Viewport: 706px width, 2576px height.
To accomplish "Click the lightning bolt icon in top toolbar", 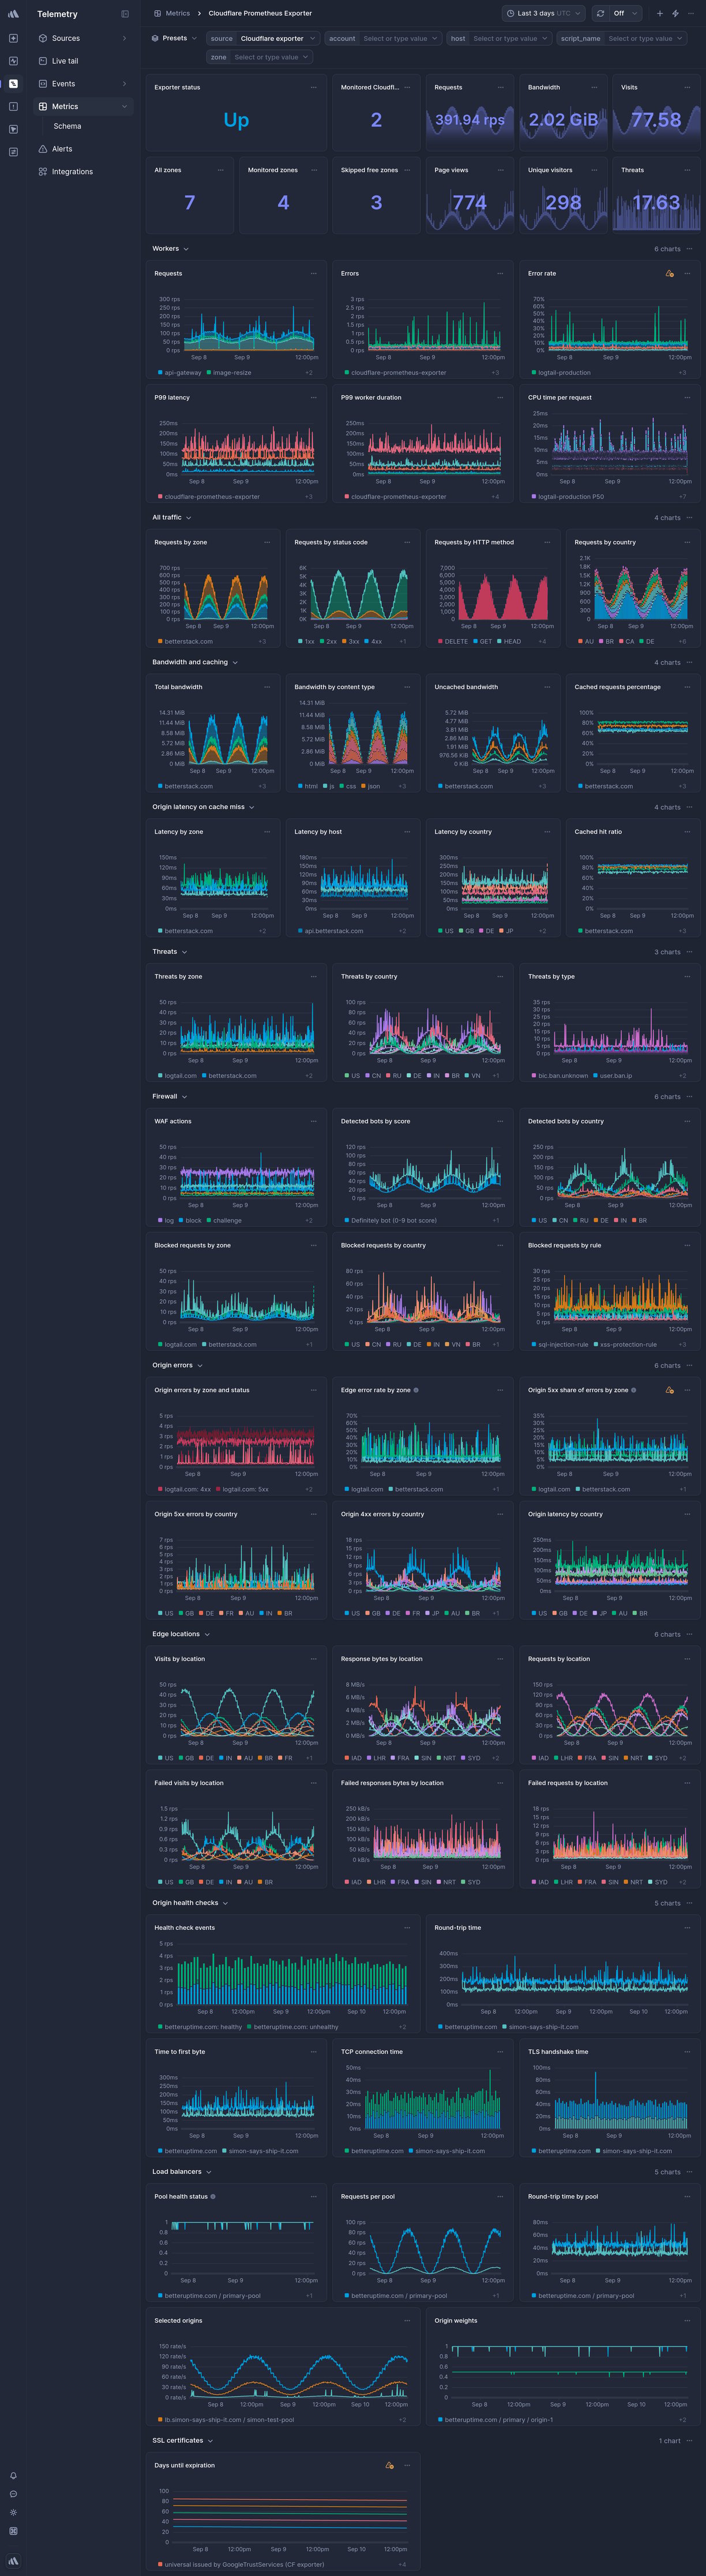I will [675, 13].
